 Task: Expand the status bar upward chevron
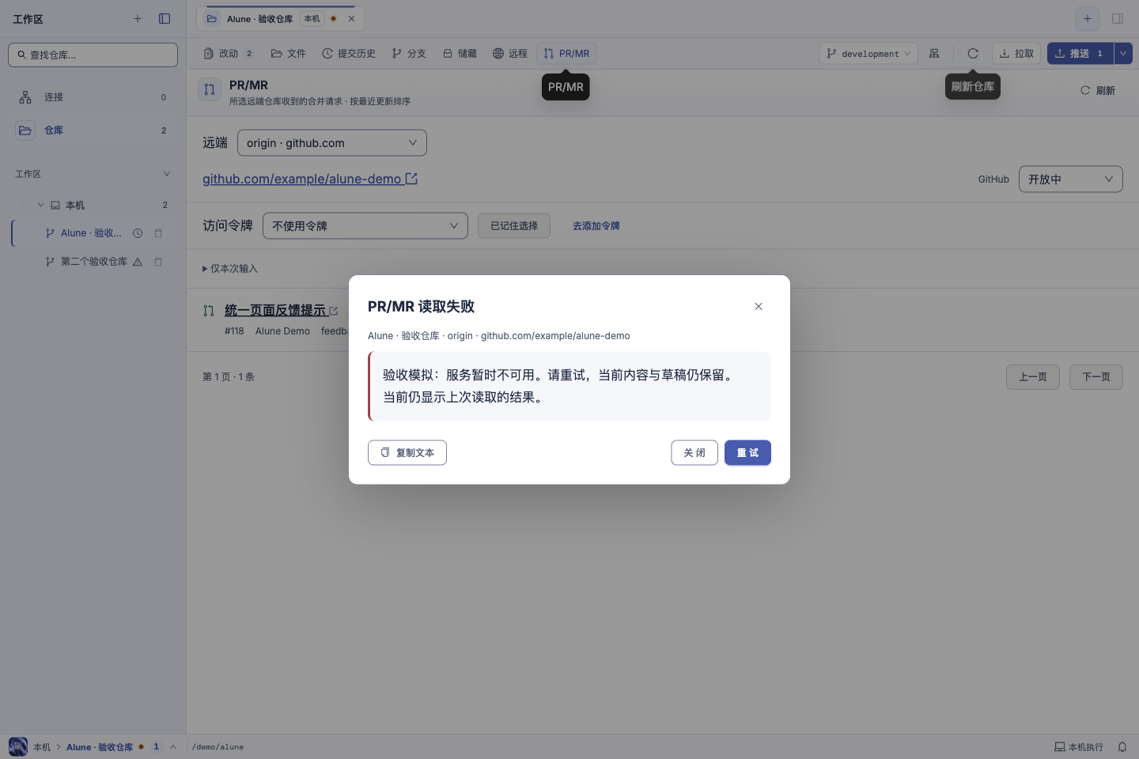point(173,747)
